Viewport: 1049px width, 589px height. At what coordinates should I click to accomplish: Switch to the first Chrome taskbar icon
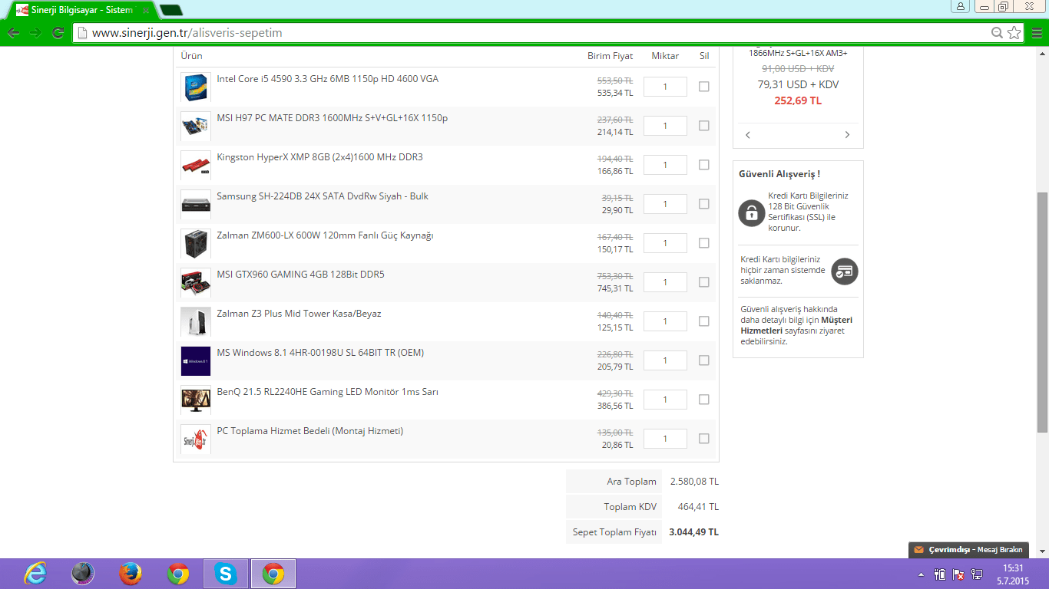[178, 574]
